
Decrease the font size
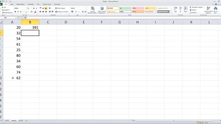pyautogui.click(x=37, y=8)
